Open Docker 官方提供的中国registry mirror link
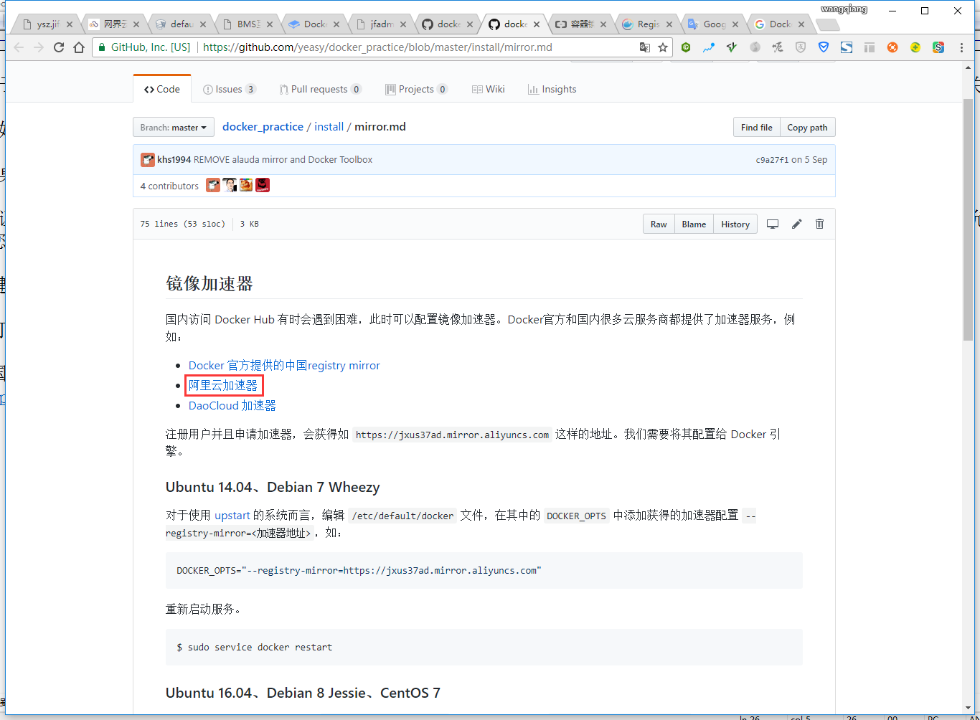The width and height of the screenshot is (980, 720). click(x=284, y=365)
